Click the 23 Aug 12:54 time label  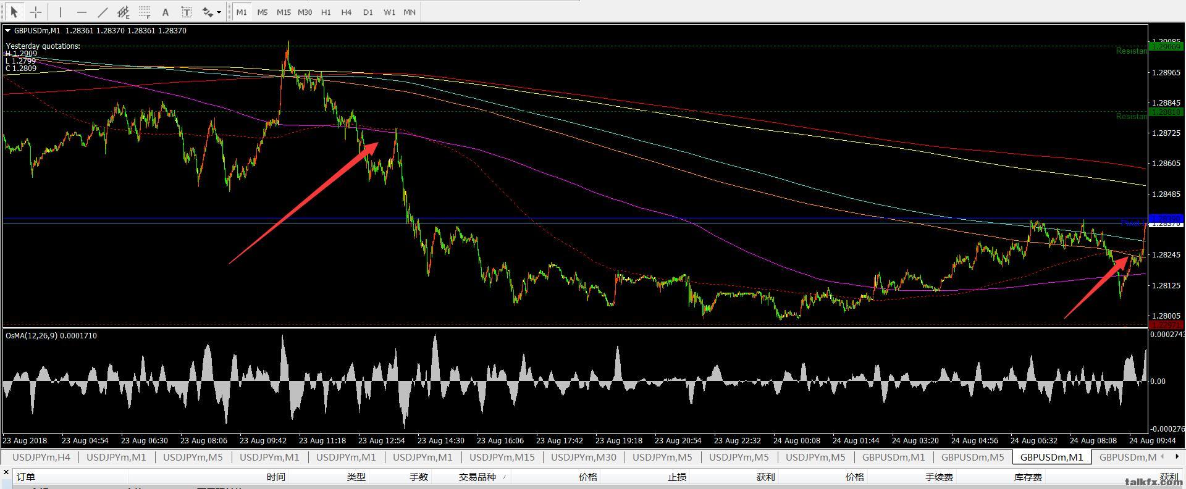[x=381, y=441]
